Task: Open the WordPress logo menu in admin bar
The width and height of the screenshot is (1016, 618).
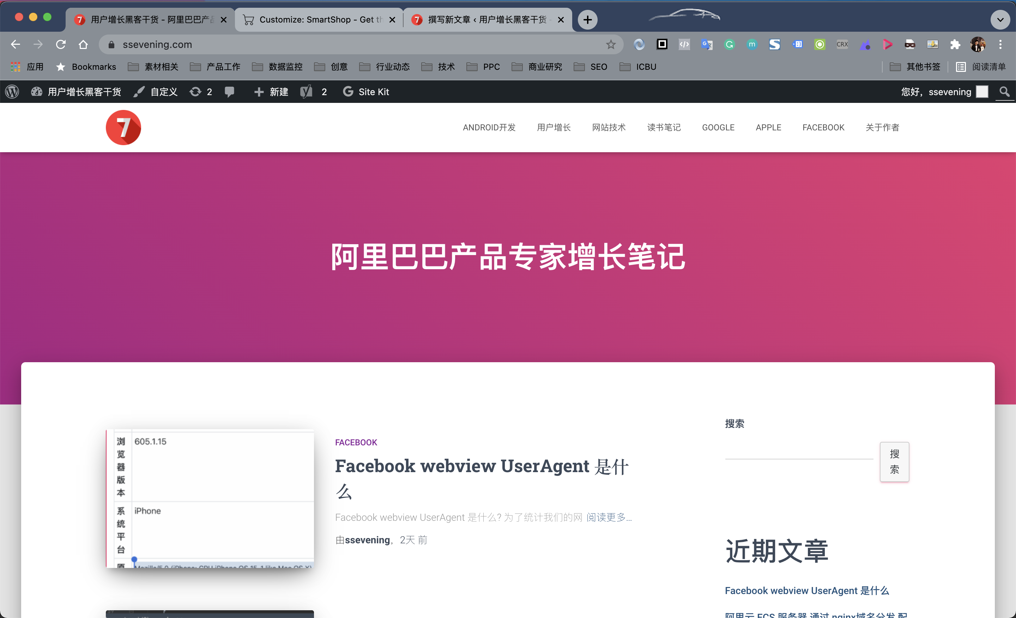Action: (x=12, y=91)
